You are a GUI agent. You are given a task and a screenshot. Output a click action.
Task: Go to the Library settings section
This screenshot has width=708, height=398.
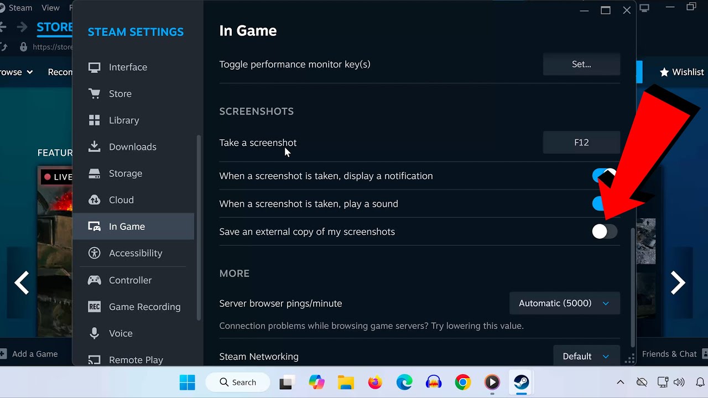click(133, 120)
